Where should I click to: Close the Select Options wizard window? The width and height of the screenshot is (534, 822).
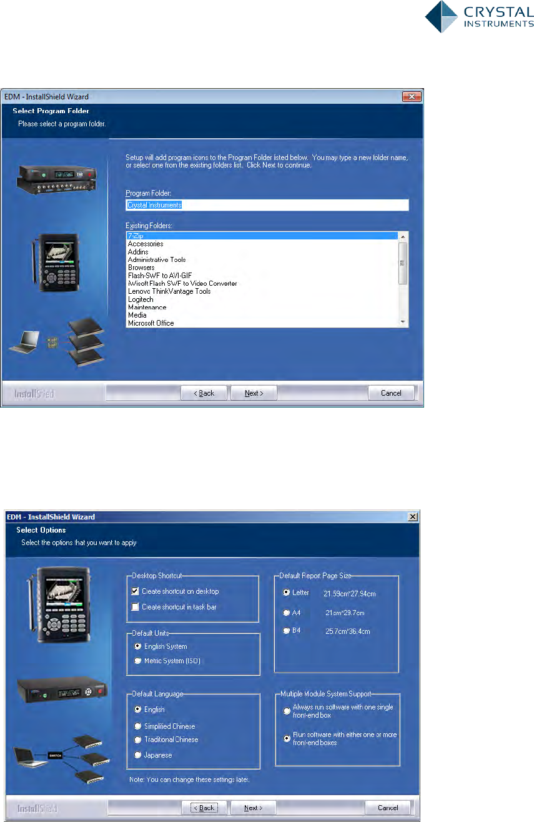click(412, 517)
